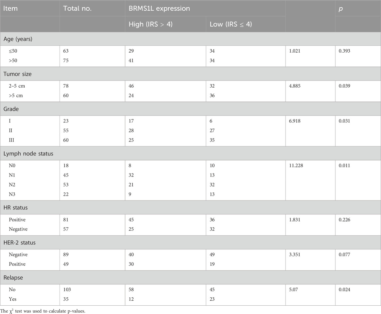Click the HER-2 status section row
Screen dimensions: 381x314
tap(190, 243)
